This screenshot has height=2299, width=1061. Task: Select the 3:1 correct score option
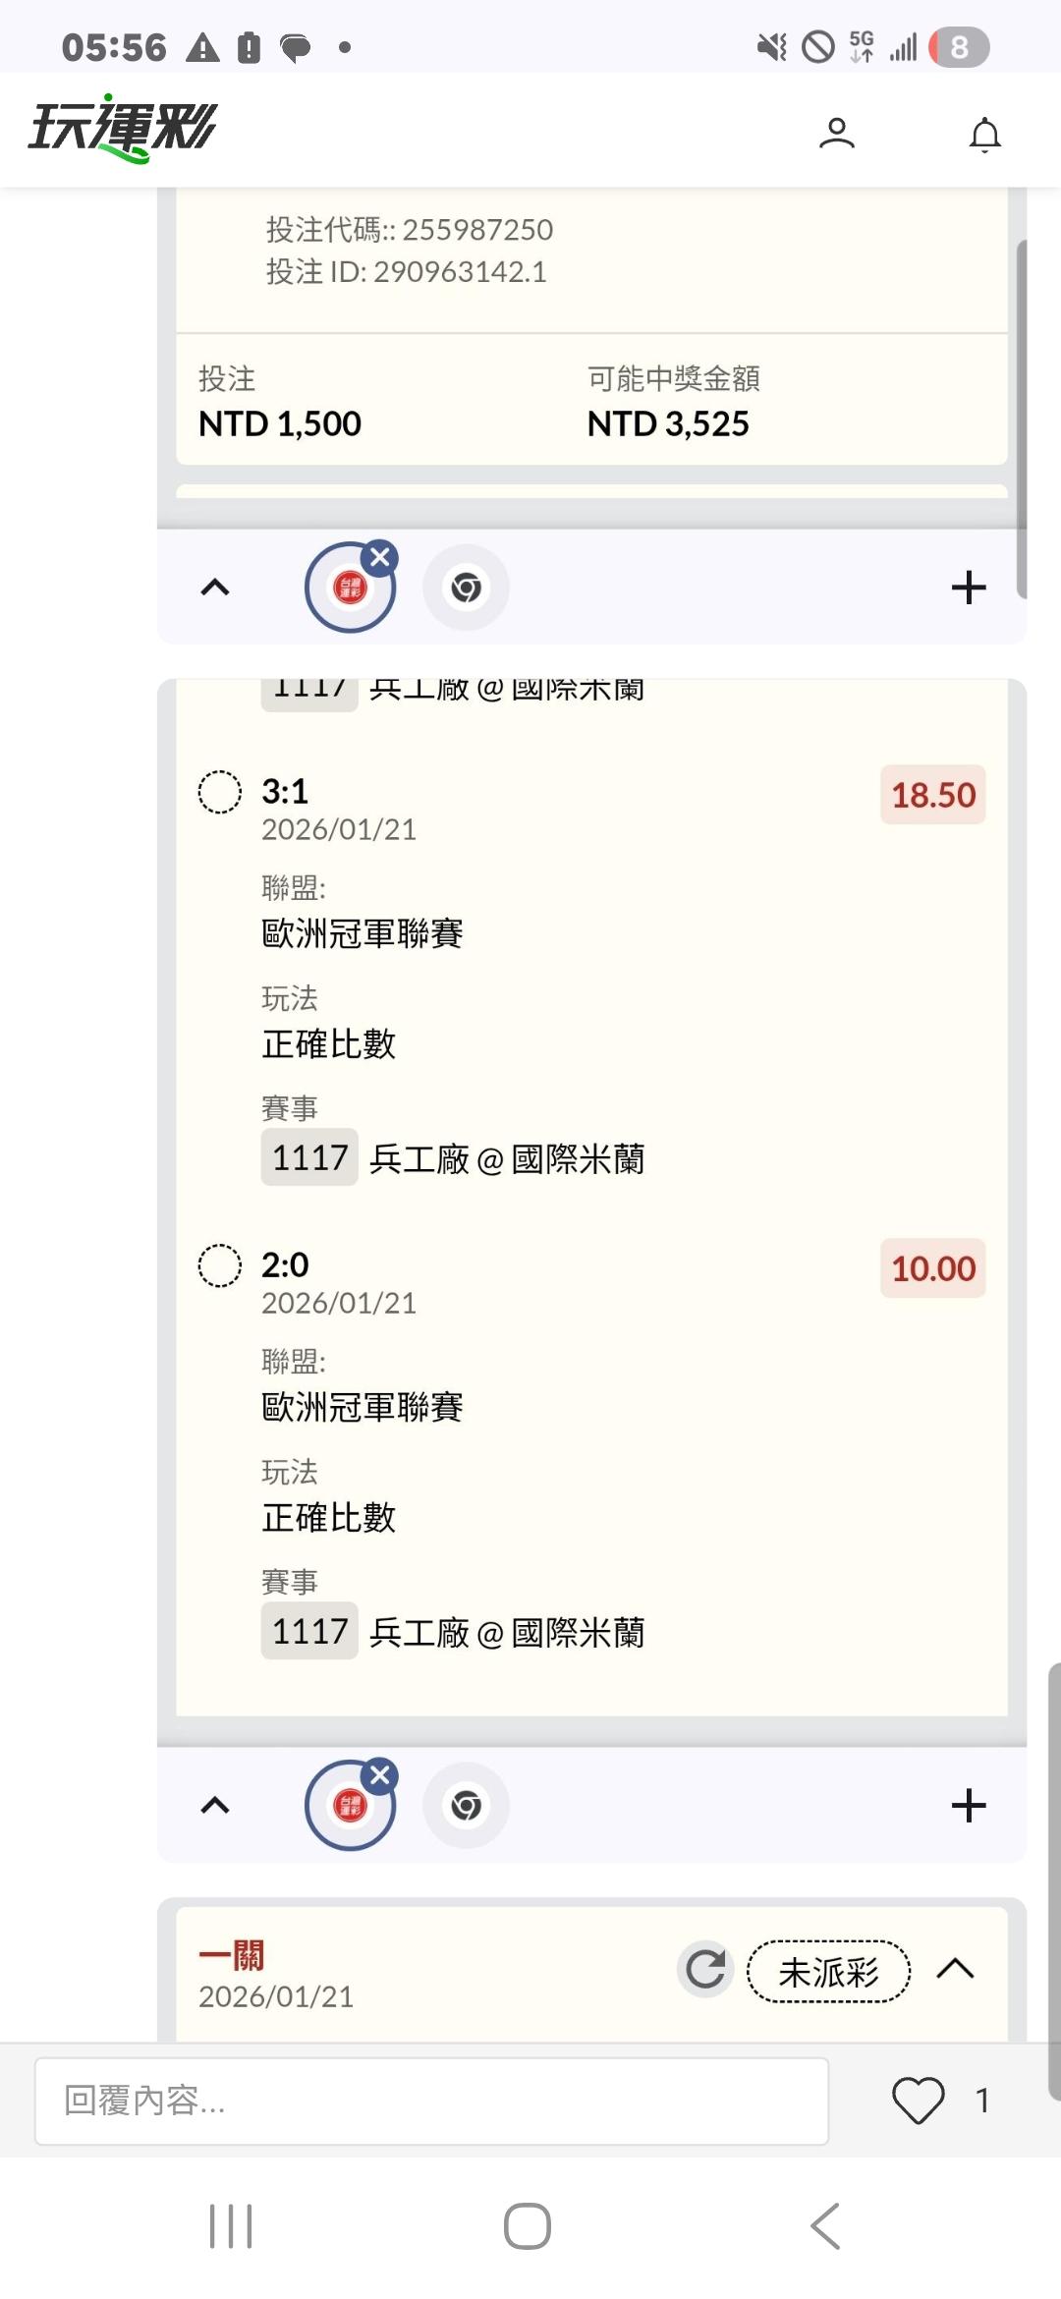coord(220,792)
